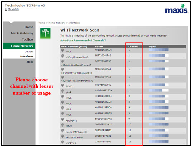Click antenna icon of Maxis IPTV Level 8

(63, 131)
